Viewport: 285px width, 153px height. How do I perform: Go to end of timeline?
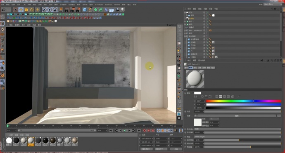[x=139, y=130]
